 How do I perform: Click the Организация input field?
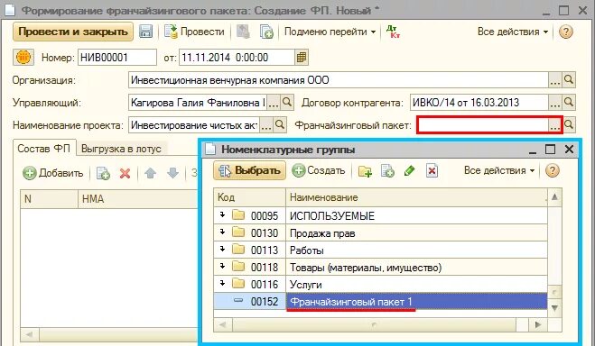point(338,80)
